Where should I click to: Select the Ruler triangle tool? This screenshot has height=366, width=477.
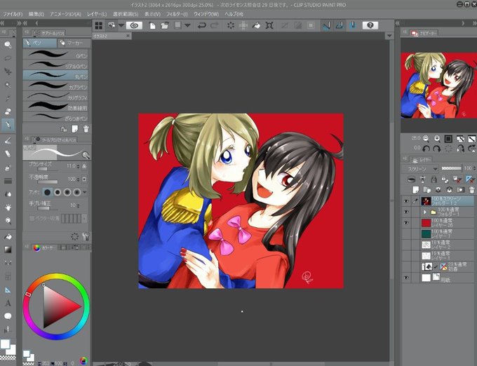click(x=8, y=290)
